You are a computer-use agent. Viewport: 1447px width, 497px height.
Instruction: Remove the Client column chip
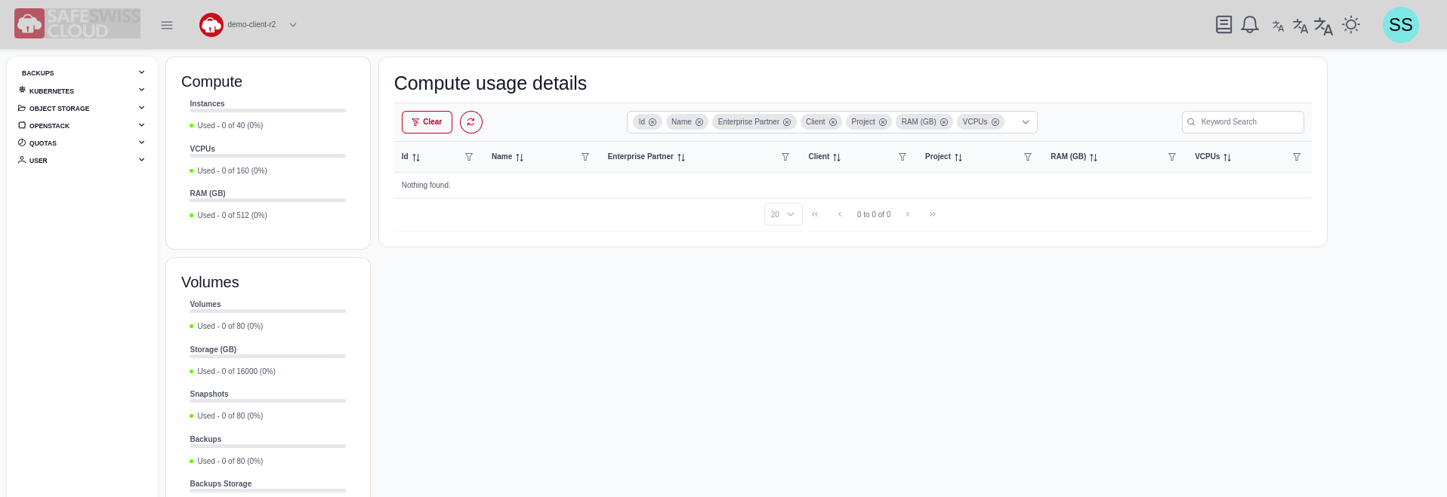pos(833,122)
